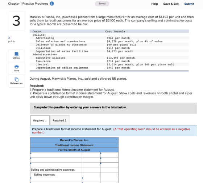
Task: Open first row label dropdown in income statement
Action: [x=56, y=155]
